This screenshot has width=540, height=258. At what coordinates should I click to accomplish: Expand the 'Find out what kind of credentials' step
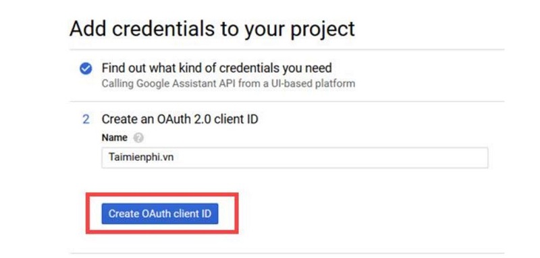pos(217,68)
